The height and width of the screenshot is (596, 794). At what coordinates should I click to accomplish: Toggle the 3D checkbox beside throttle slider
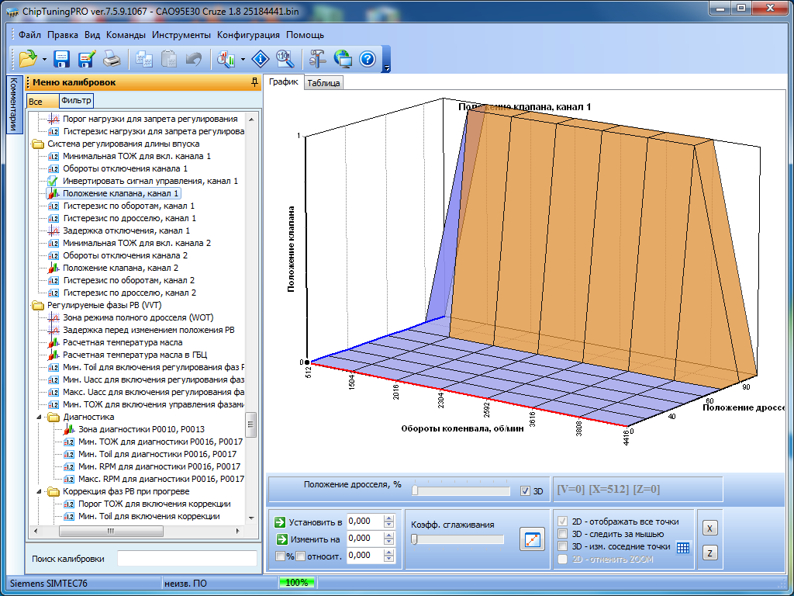click(526, 491)
